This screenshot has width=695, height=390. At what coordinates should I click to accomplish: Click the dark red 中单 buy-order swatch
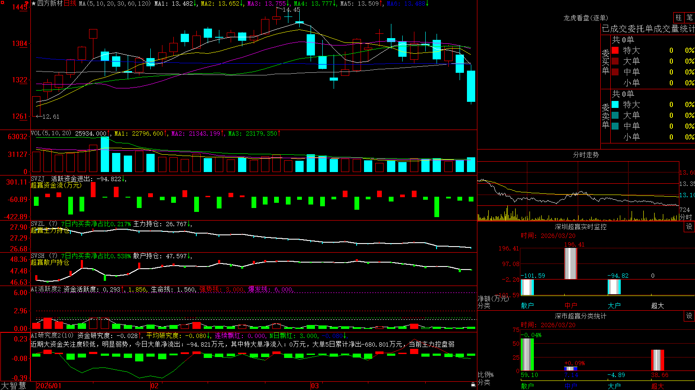click(615, 72)
